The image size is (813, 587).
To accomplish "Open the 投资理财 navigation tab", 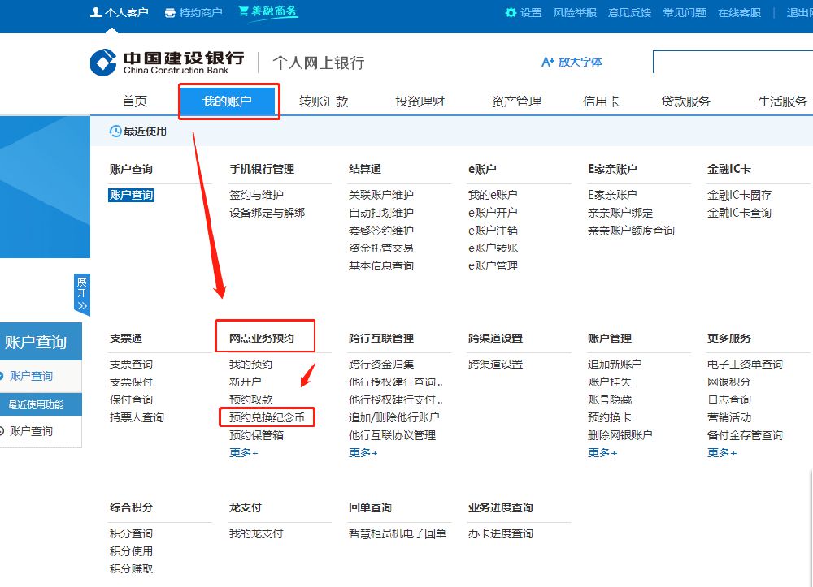I will 420,101.
